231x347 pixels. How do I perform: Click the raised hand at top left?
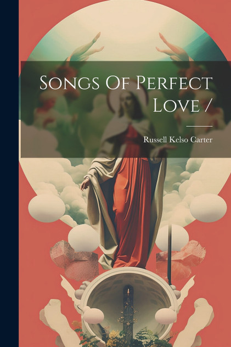click(86, 48)
